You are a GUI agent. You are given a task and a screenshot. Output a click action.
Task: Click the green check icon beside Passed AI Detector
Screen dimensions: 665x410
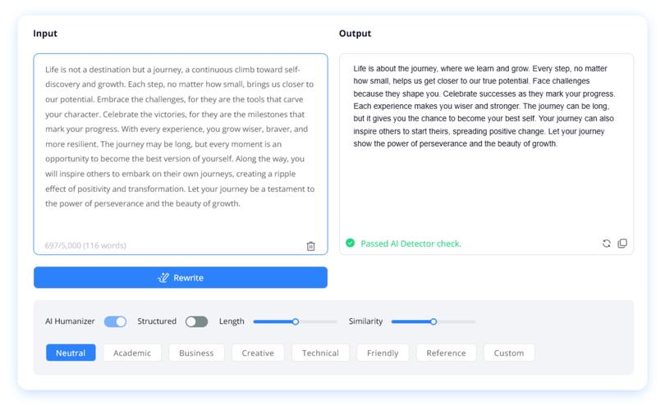[350, 243]
